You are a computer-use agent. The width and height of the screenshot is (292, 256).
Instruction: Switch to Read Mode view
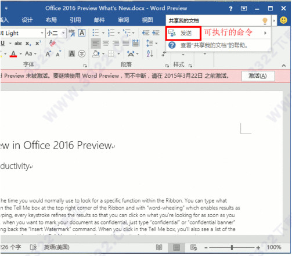(159, 247)
